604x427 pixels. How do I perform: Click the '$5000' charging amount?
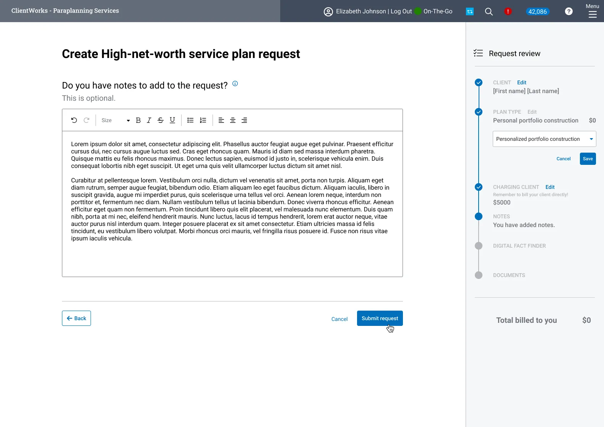502,203
